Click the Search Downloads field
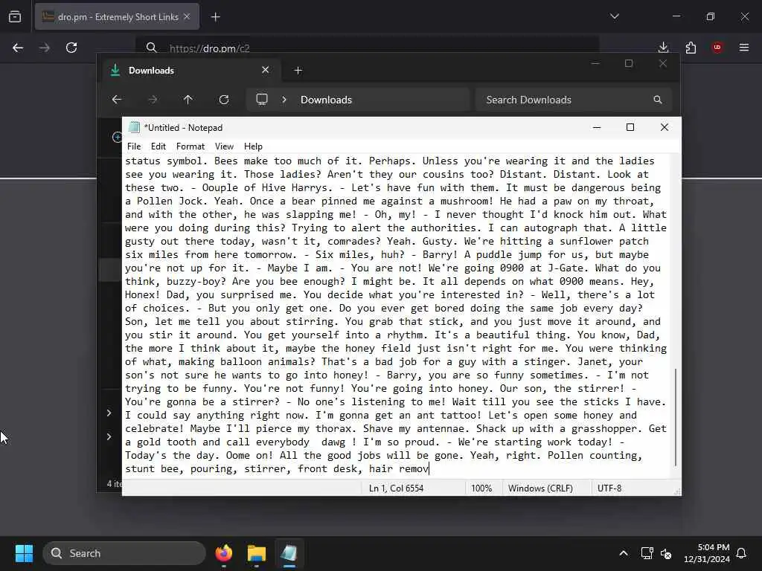 (x=574, y=100)
